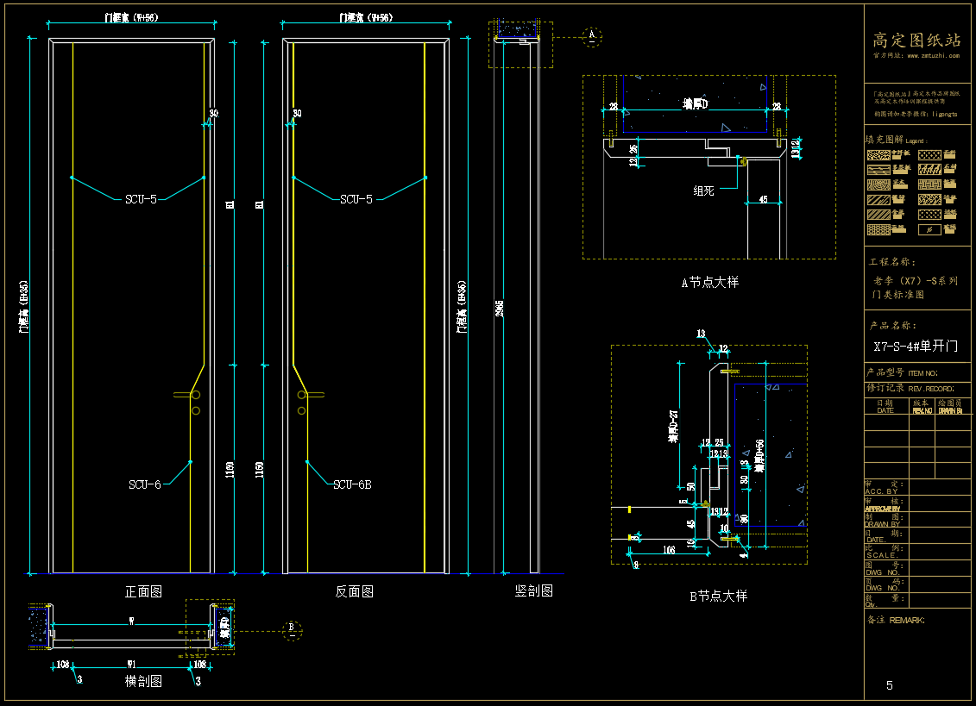Screen dimensions: 976x706
Task: Click the section marker A circle
Action: (591, 36)
